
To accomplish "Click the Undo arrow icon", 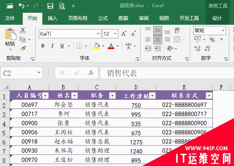I will point(22,6).
